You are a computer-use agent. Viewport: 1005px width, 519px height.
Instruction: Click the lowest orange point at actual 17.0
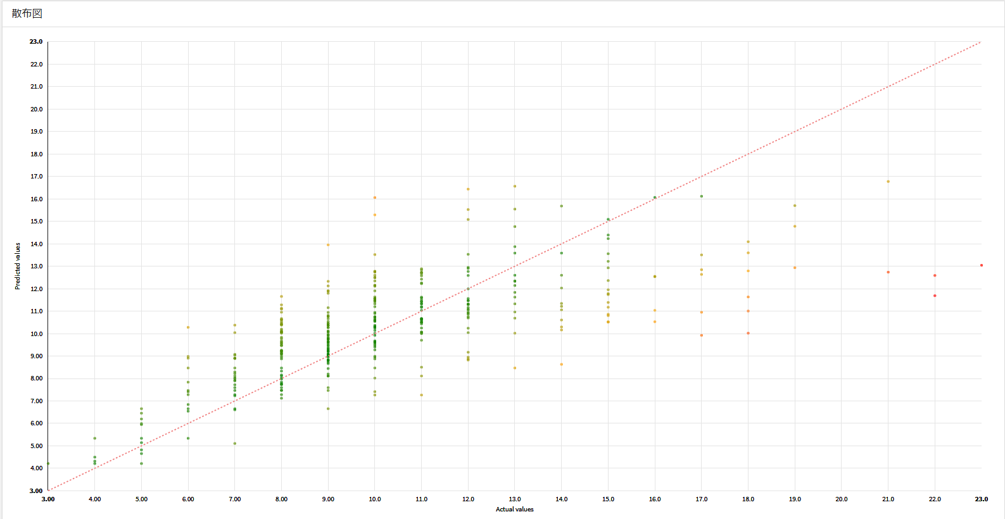coord(702,335)
